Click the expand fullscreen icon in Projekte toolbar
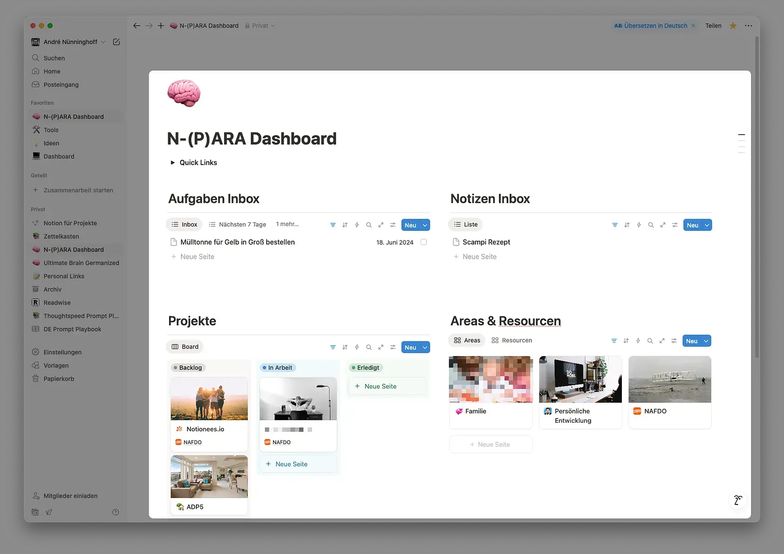This screenshot has height=554, width=784. click(381, 347)
